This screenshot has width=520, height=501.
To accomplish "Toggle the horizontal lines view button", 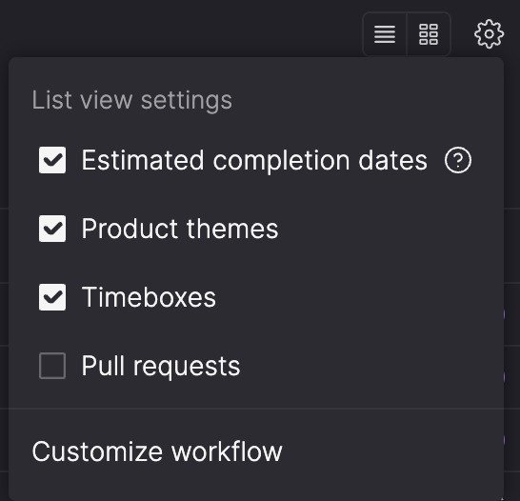I will click(x=385, y=34).
